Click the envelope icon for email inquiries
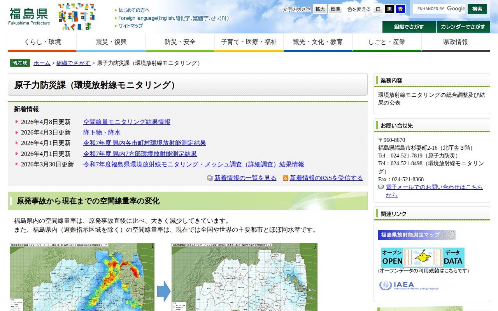The height and width of the screenshot is (311, 498). pos(381,187)
